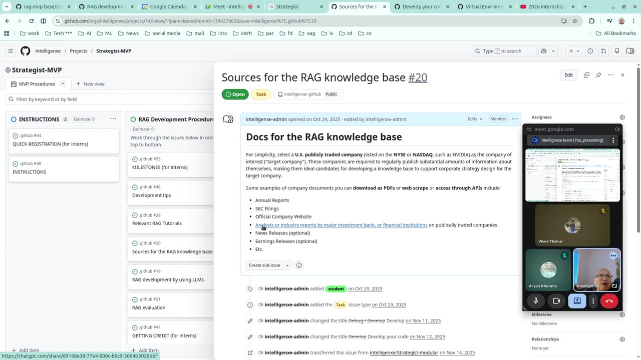Image resolution: width=641 pixels, height=360 pixels.
Task: Open Relationships settings gear
Action: (x=622, y=339)
